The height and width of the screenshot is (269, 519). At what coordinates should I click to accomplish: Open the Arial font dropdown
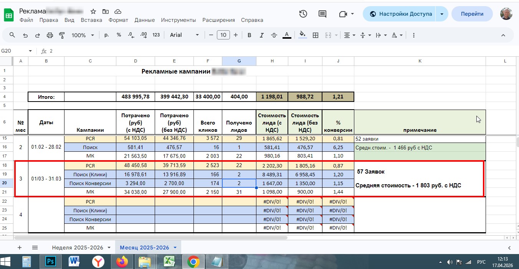pyautogui.click(x=184, y=35)
